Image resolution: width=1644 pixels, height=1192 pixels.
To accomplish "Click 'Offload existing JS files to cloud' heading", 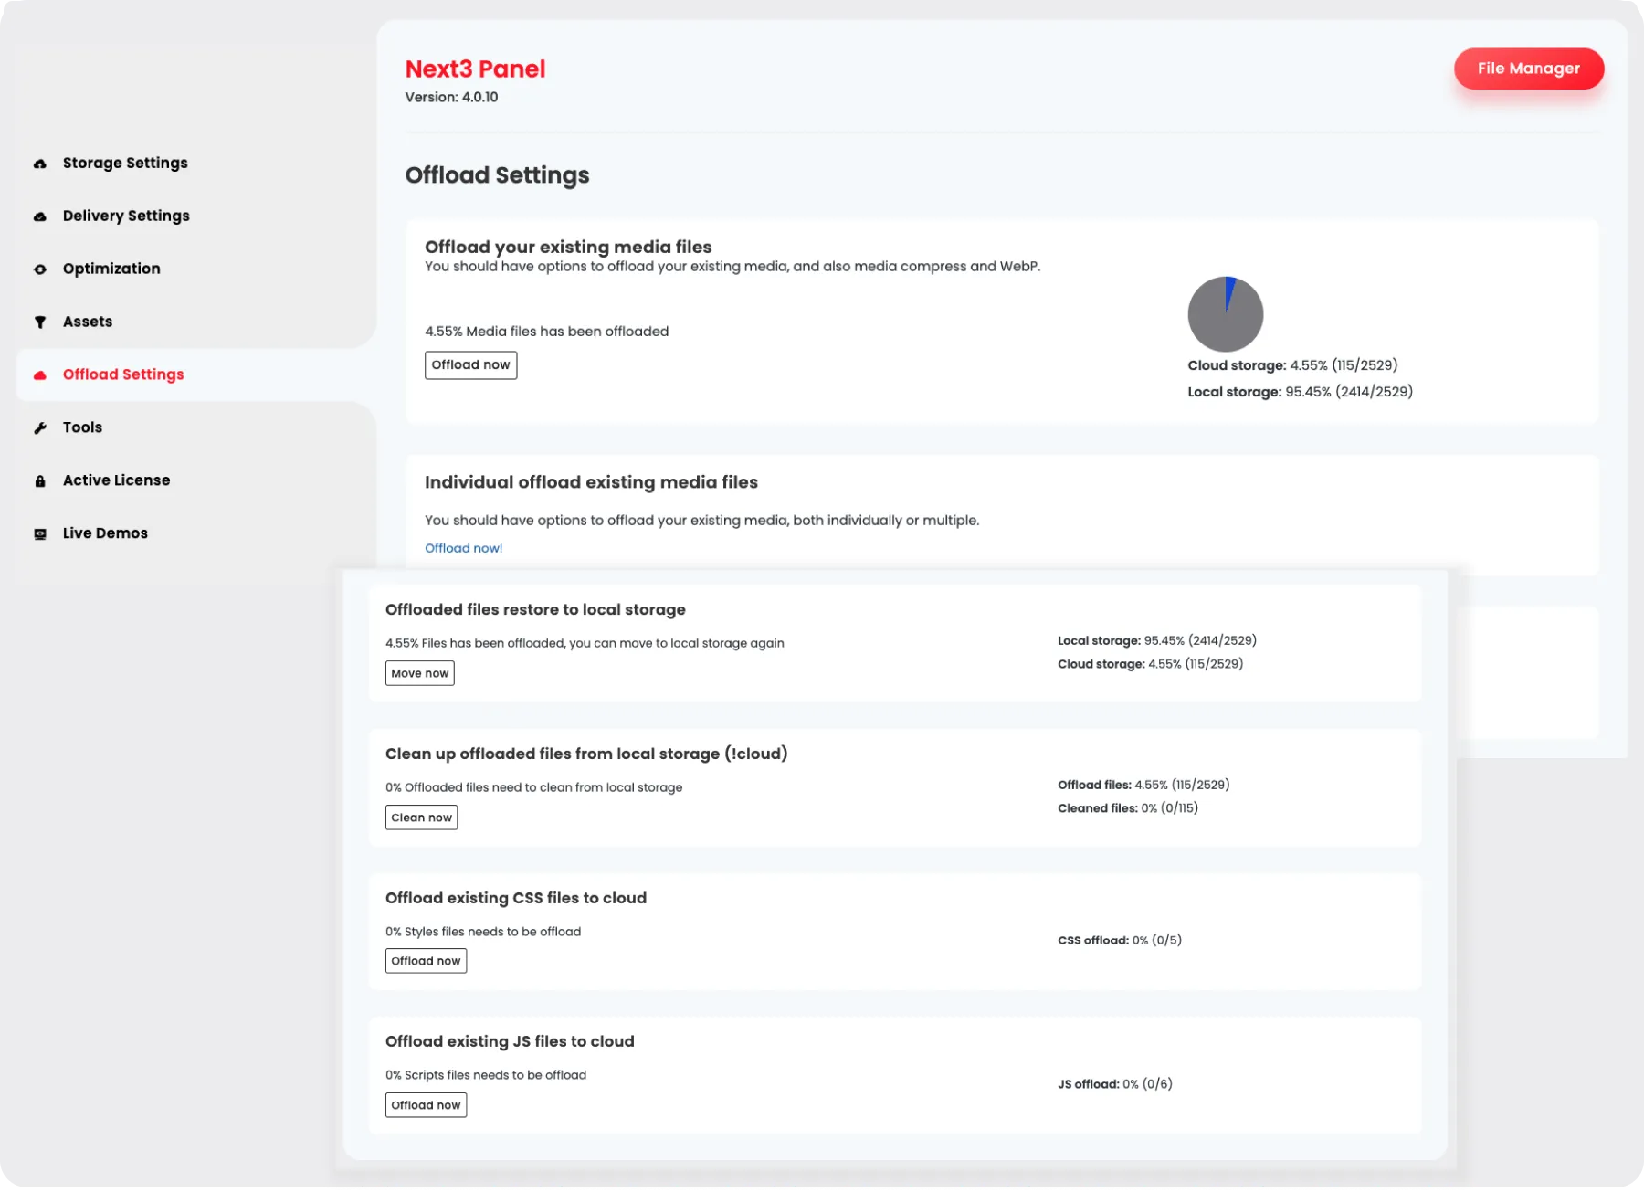I will pos(510,1041).
